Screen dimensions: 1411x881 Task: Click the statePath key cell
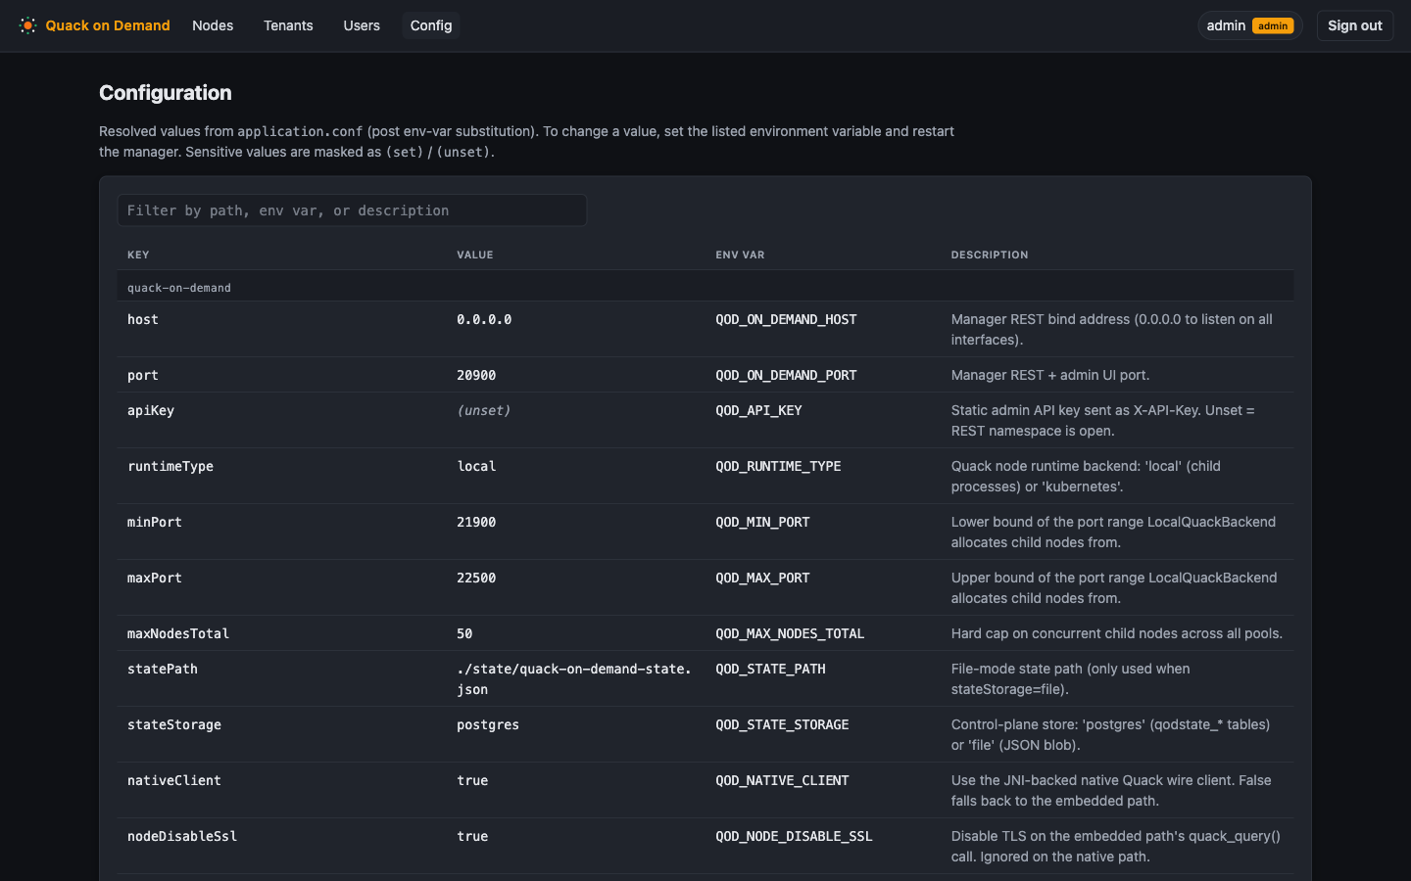pyautogui.click(x=163, y=669)
